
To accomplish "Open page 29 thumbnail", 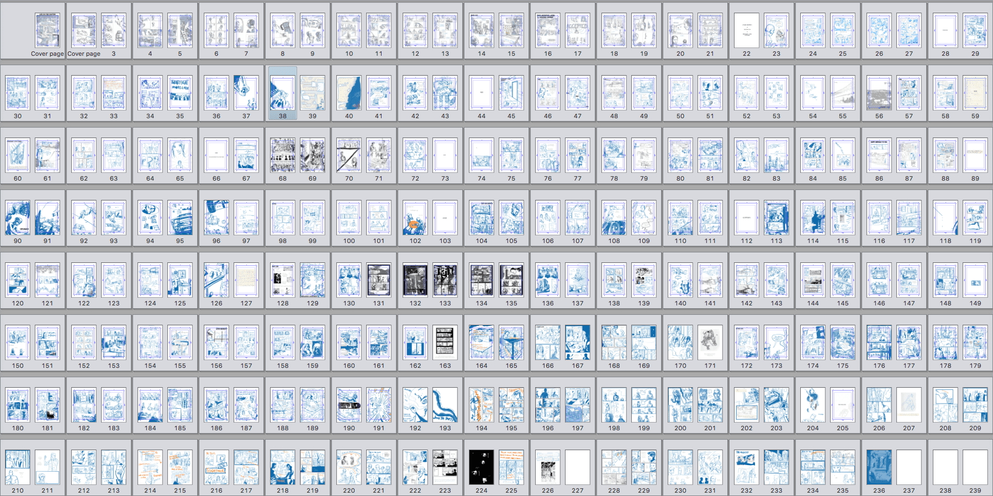I will [975, 30].
